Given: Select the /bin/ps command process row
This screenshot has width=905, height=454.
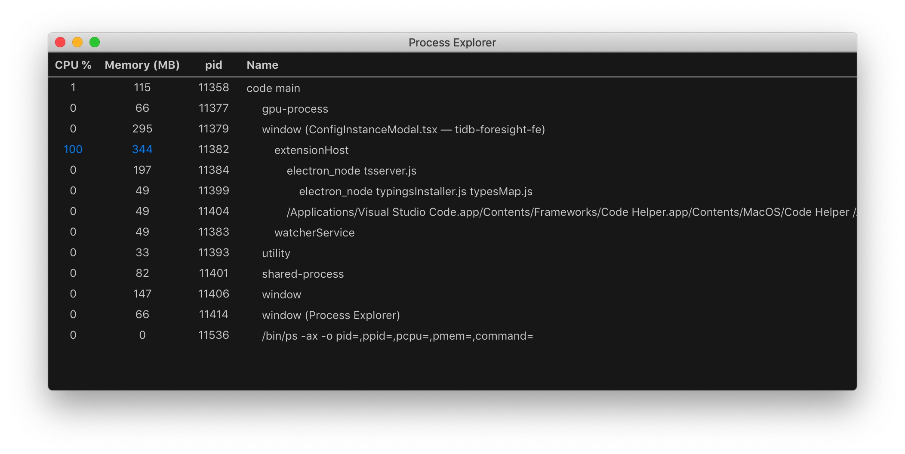Looking at the screenshot, I should [397, 335].
